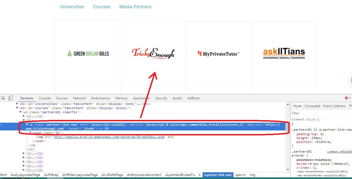
Task: Go to the Network tab
Action: pyautogui.click(x=79, y=98)
